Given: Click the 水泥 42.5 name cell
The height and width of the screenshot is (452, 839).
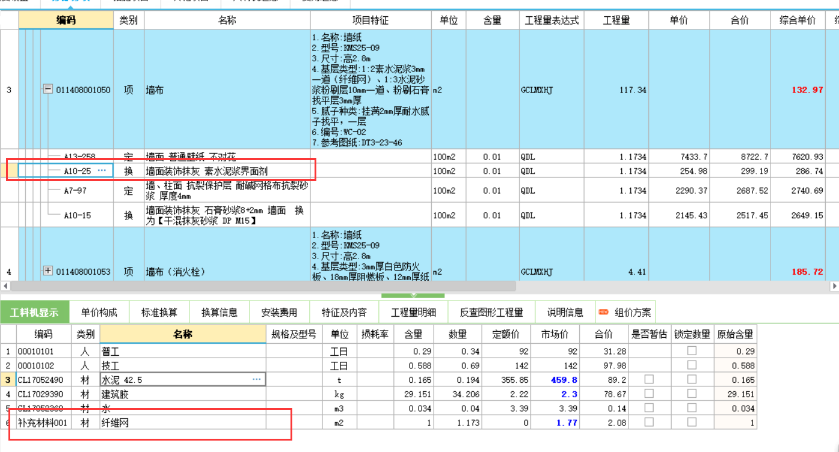Looking at the screenshot, I should [183, 379].
